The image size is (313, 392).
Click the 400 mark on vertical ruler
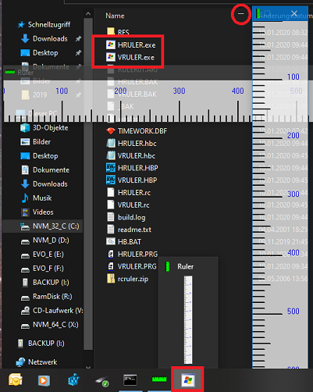[293, 252]
